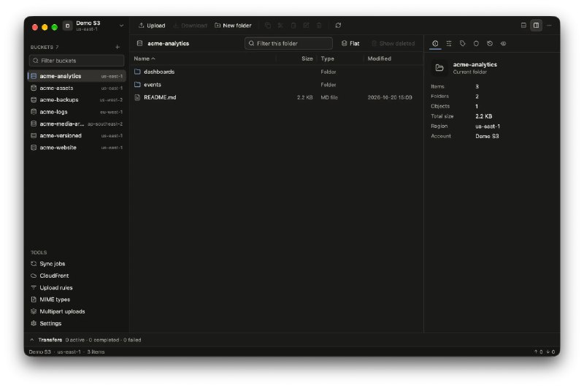Open CloudFront tool

click(x=77, y=275)
